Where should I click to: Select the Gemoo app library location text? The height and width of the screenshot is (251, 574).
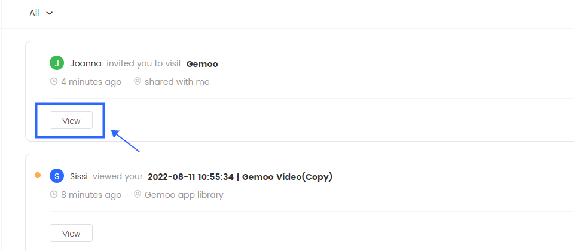(184, 195)
